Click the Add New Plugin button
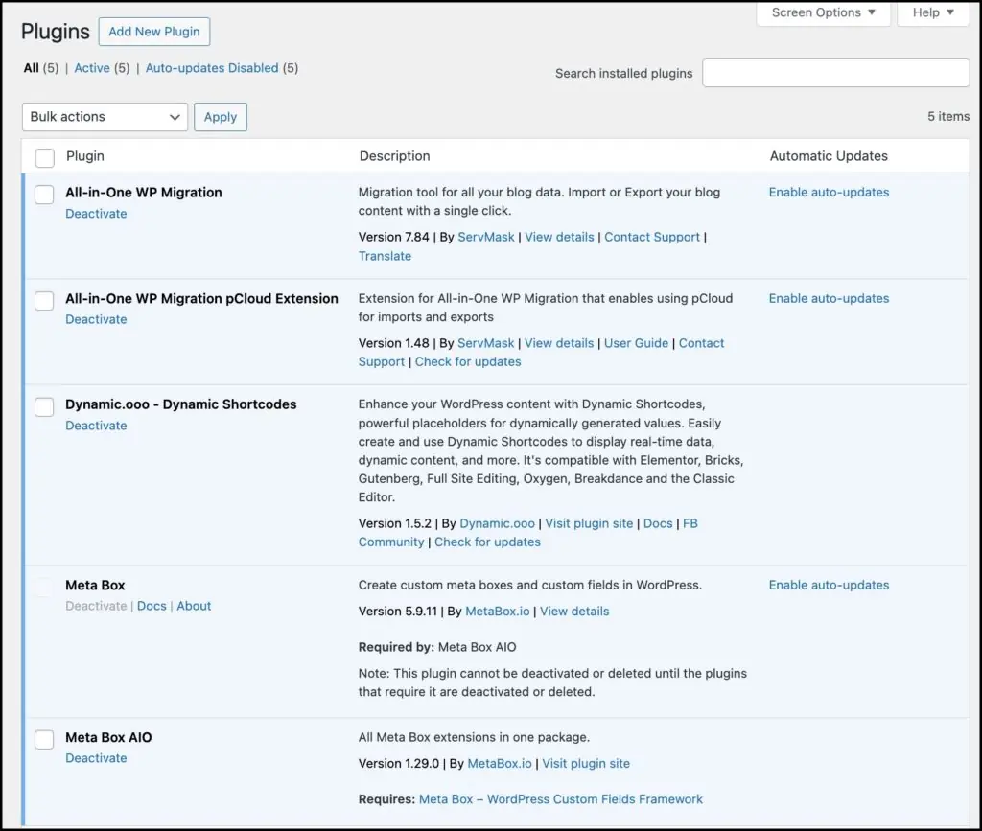Viewport: 982px width, 831px height. [x=153, y=32]
